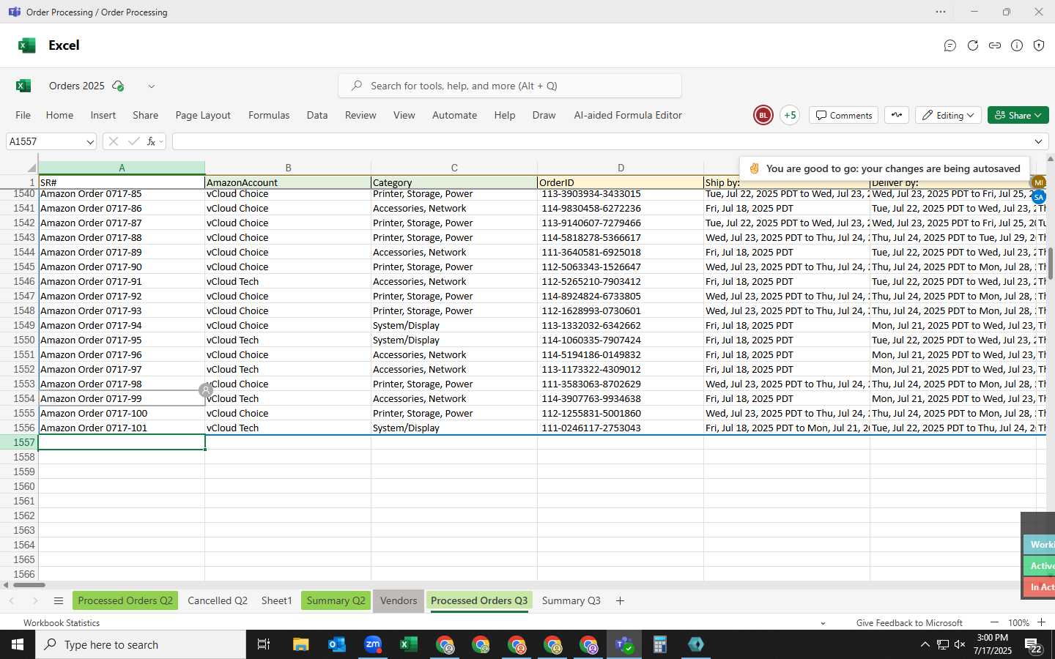Switch to Cancelled Q2 sheet

click(218, 600)
